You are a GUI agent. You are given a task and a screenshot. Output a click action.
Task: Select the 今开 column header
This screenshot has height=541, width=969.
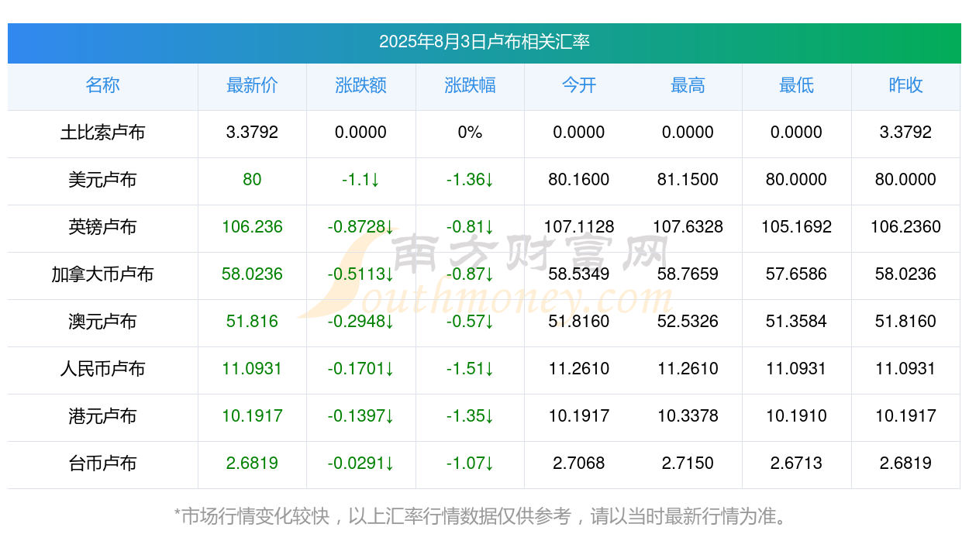tap(579, 85)
